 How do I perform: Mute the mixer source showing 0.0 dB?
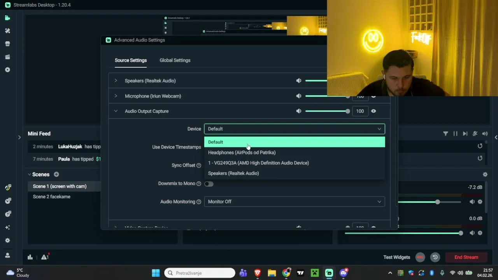(x=472, y=233)
